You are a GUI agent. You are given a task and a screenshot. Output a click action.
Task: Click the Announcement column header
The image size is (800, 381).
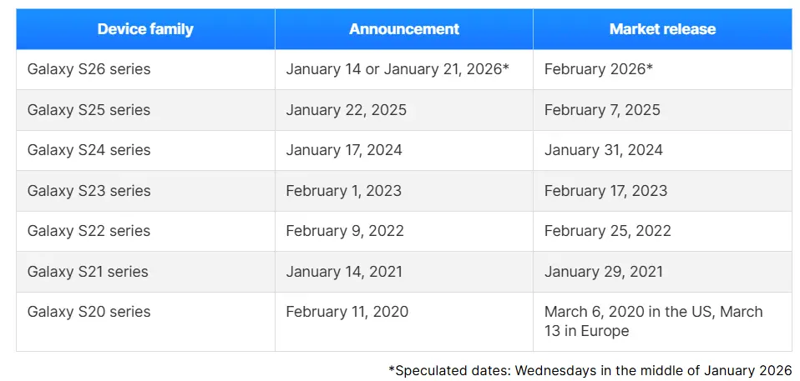tap(404, 29)
